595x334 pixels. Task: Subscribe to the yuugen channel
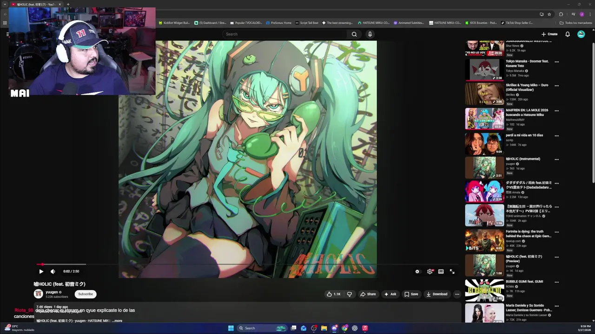click(86, 294)
